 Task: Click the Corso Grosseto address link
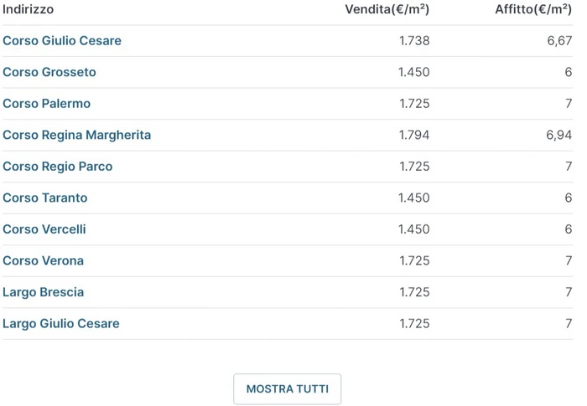49,72
